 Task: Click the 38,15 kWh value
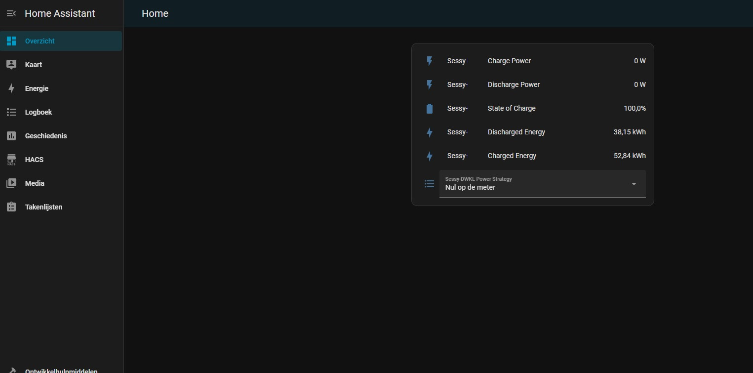point(630,132)
